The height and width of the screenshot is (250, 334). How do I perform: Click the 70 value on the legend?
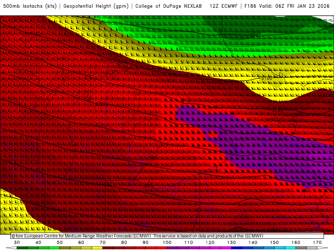tap(103, 242)
